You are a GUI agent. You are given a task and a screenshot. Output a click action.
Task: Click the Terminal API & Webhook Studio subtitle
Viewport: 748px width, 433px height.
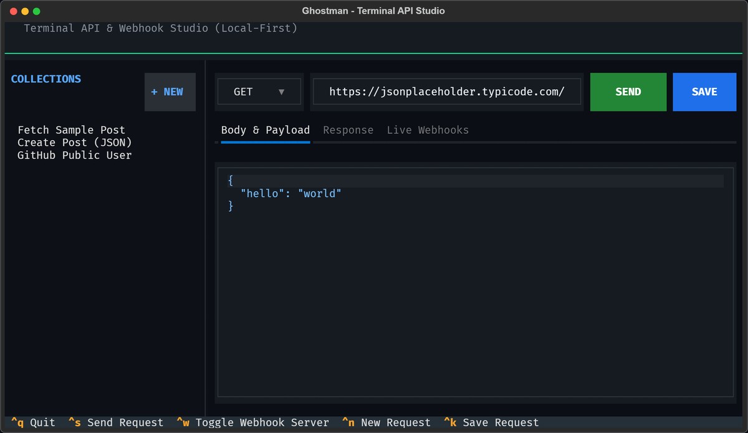[161, 28]
